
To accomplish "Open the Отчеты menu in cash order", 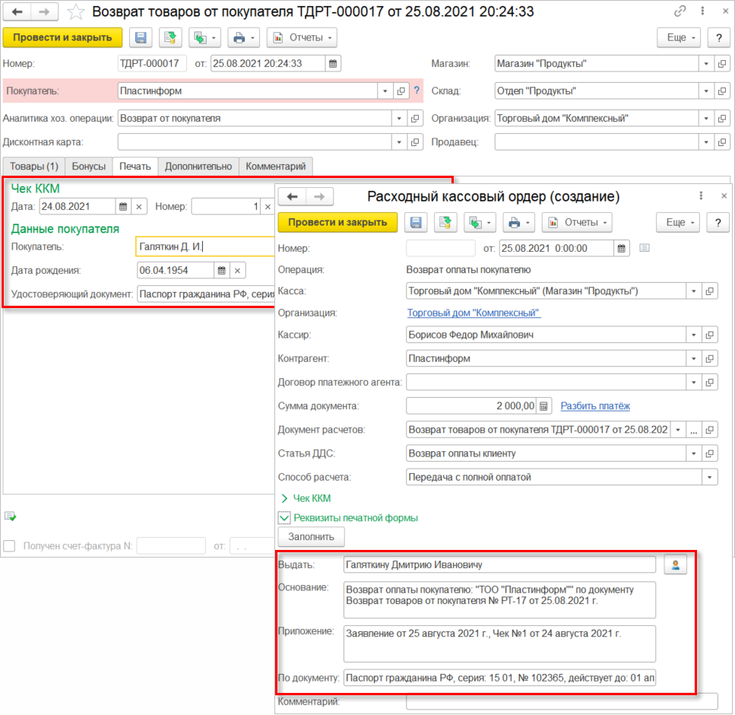I will tap(577, 222).
